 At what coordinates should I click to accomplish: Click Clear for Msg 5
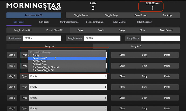coord(122,98)
